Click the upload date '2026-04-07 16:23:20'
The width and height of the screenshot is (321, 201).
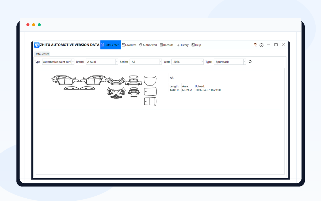click(x=208, y=90)
